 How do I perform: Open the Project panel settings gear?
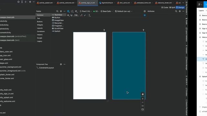click(x=30, y=2)
